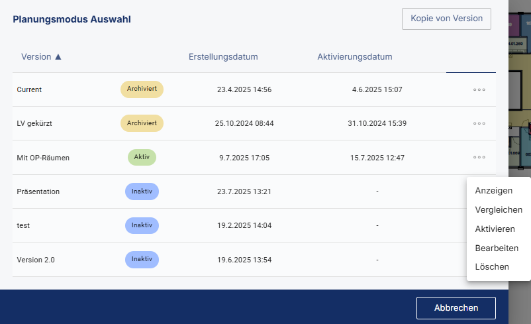531x324 pixels.
Task: Open three-dot menu for LV gekürzt row
Action: [479, 123]
